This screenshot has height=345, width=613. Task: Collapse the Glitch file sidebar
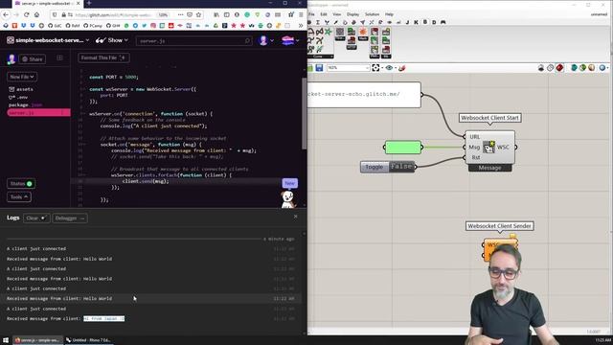point(59,57)
